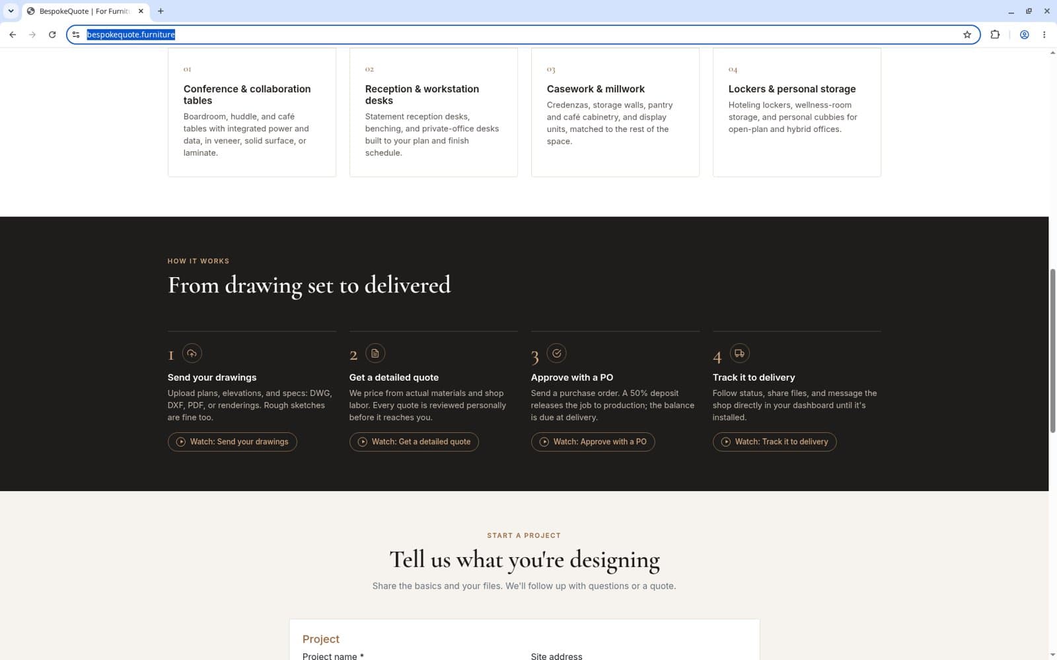Click the Casework & millwork heading

(x=595, y=89)
